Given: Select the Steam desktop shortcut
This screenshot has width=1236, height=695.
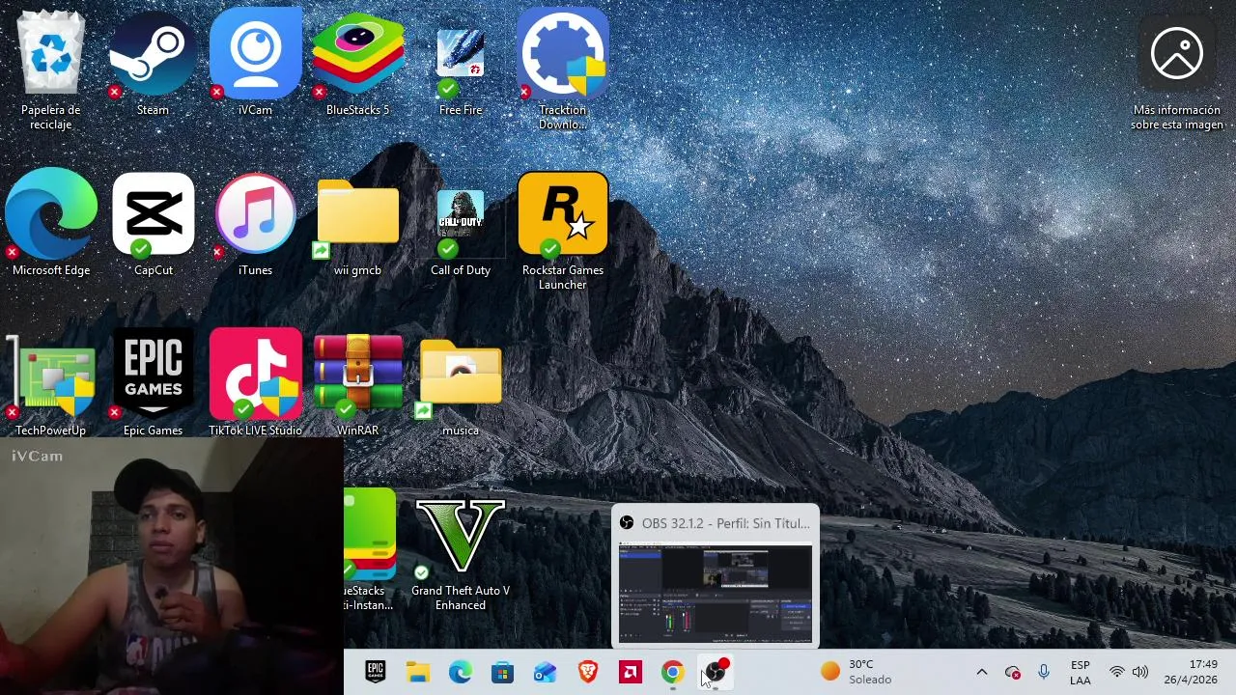Looking at the screenshot, I should [153, 64].
